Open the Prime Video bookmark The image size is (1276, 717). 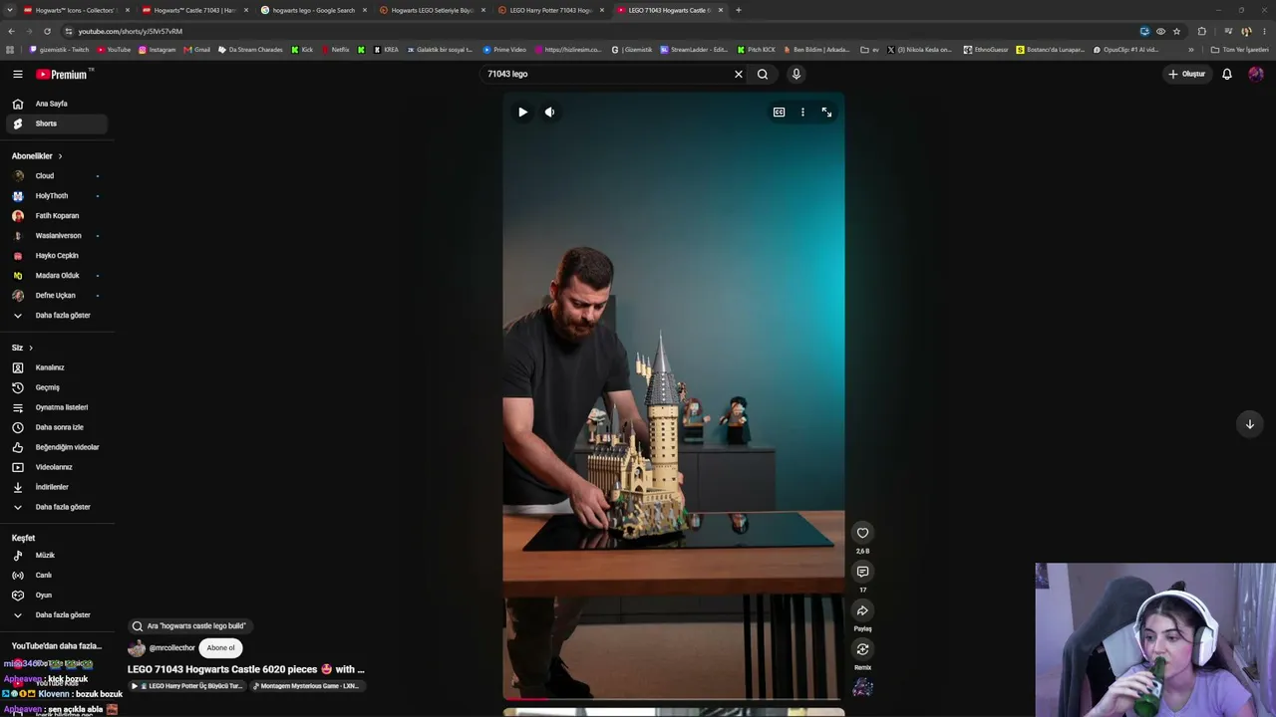pyautogui.click(x=504, y=50)
